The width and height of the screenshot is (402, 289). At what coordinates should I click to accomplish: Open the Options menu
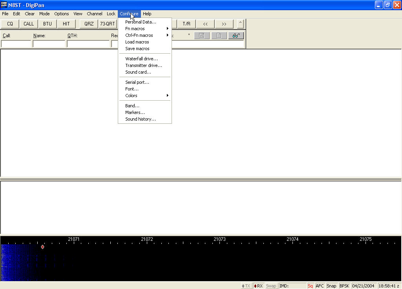[62, 14]
